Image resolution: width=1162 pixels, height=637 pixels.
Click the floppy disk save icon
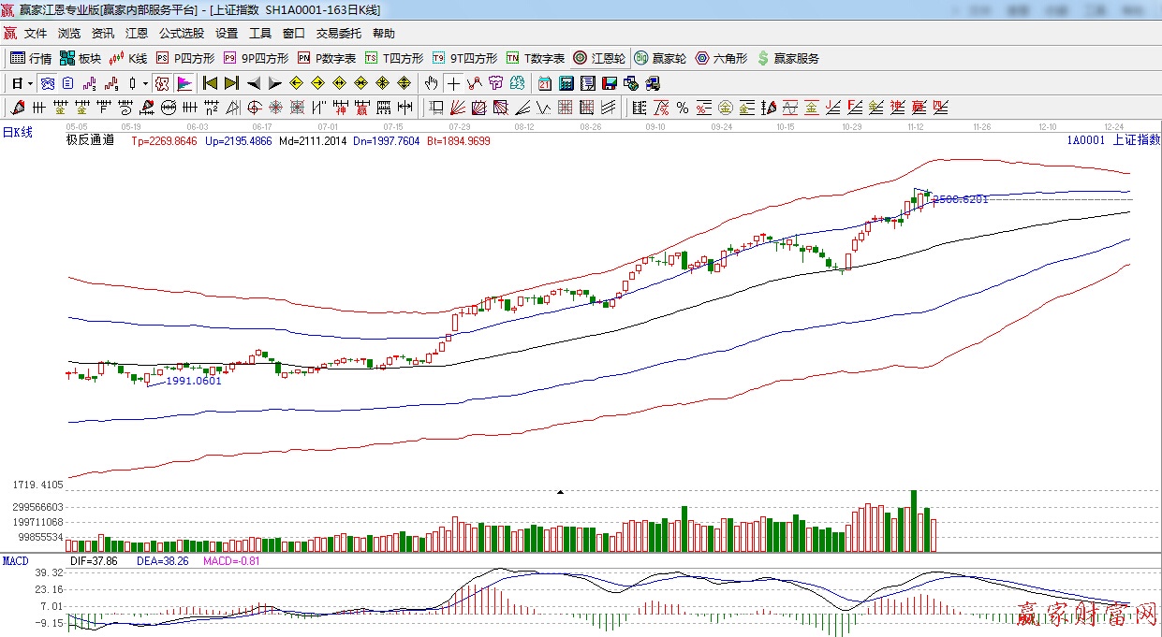(x=610, y=83)
